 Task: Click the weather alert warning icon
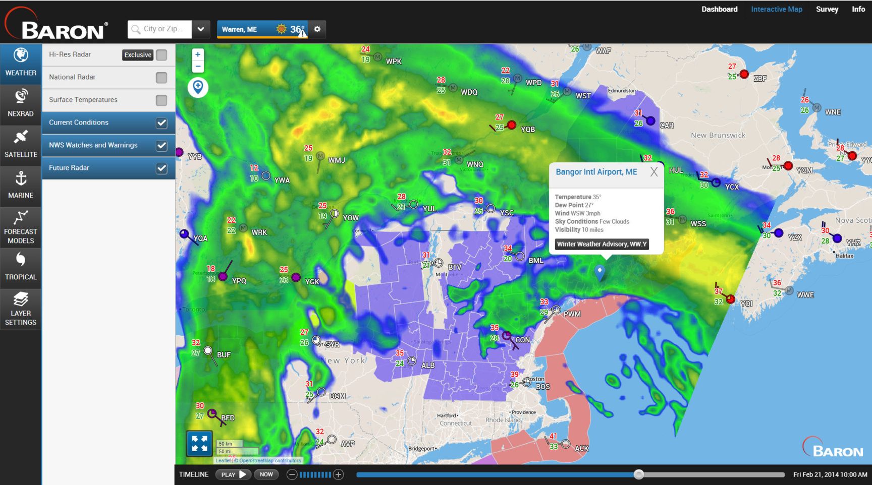(302, 34)
